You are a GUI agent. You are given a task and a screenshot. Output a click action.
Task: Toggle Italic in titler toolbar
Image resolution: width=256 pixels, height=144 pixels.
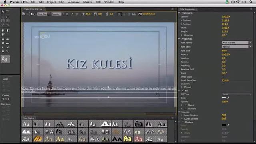(72, 14)
